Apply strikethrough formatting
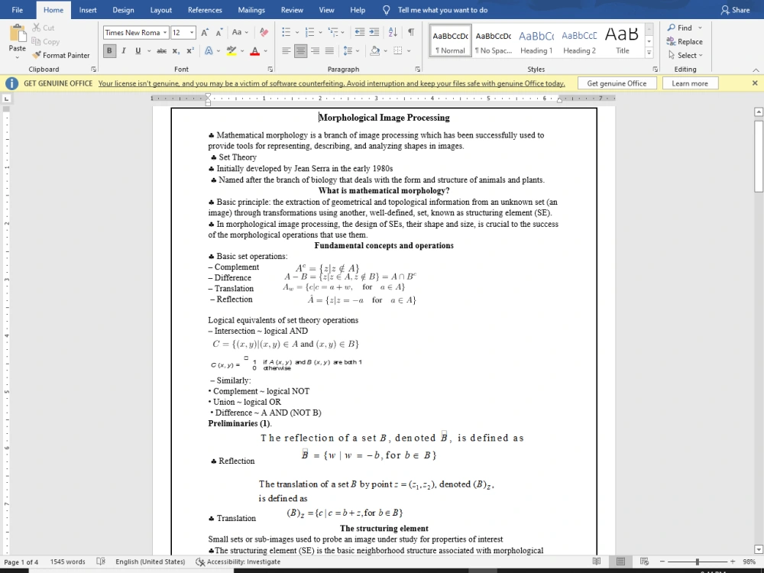This screenshot has width=764, height=573. pos(161,50)
